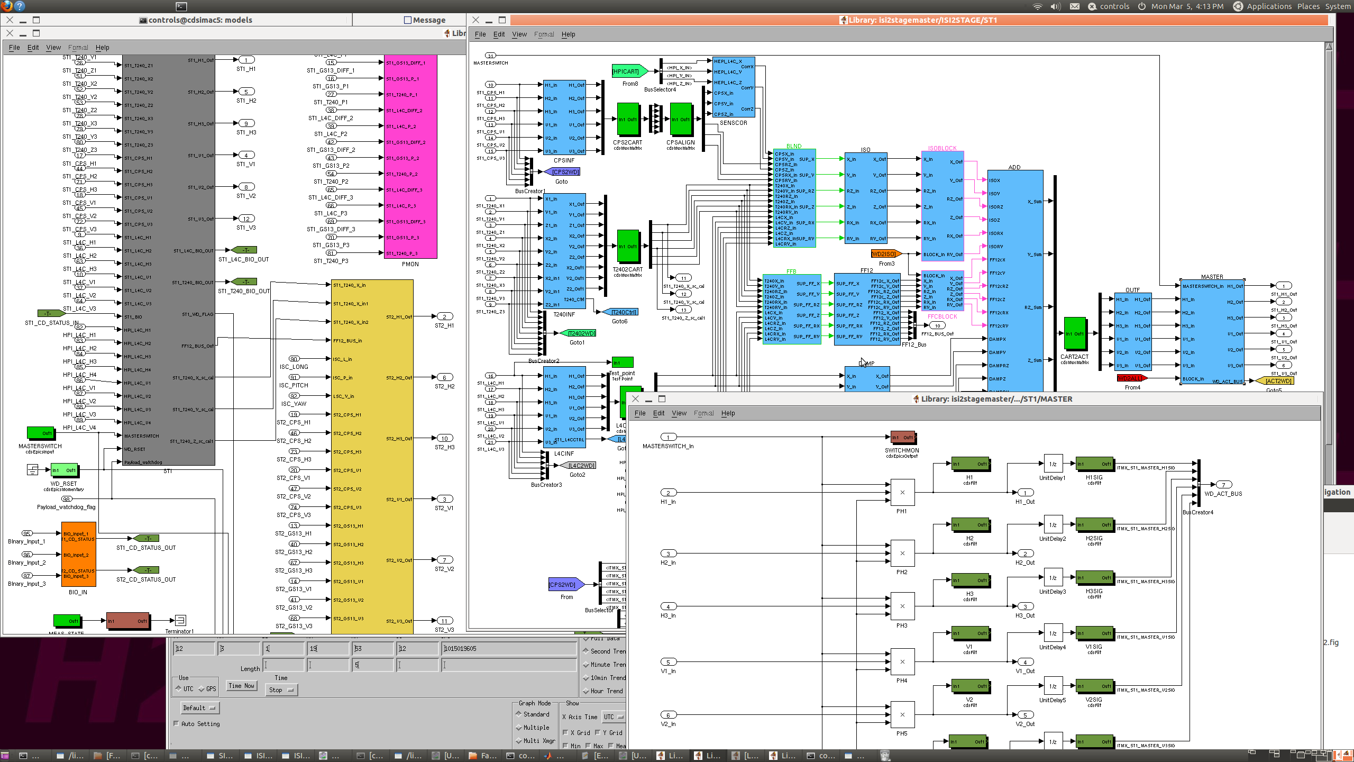Click the Length field containing 5
Viewport: 1354px width, 762px height.
(373, 665)
